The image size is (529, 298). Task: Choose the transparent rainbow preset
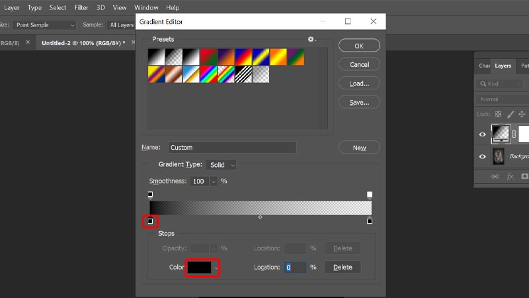pyautogui.click(x=226, y=74)
